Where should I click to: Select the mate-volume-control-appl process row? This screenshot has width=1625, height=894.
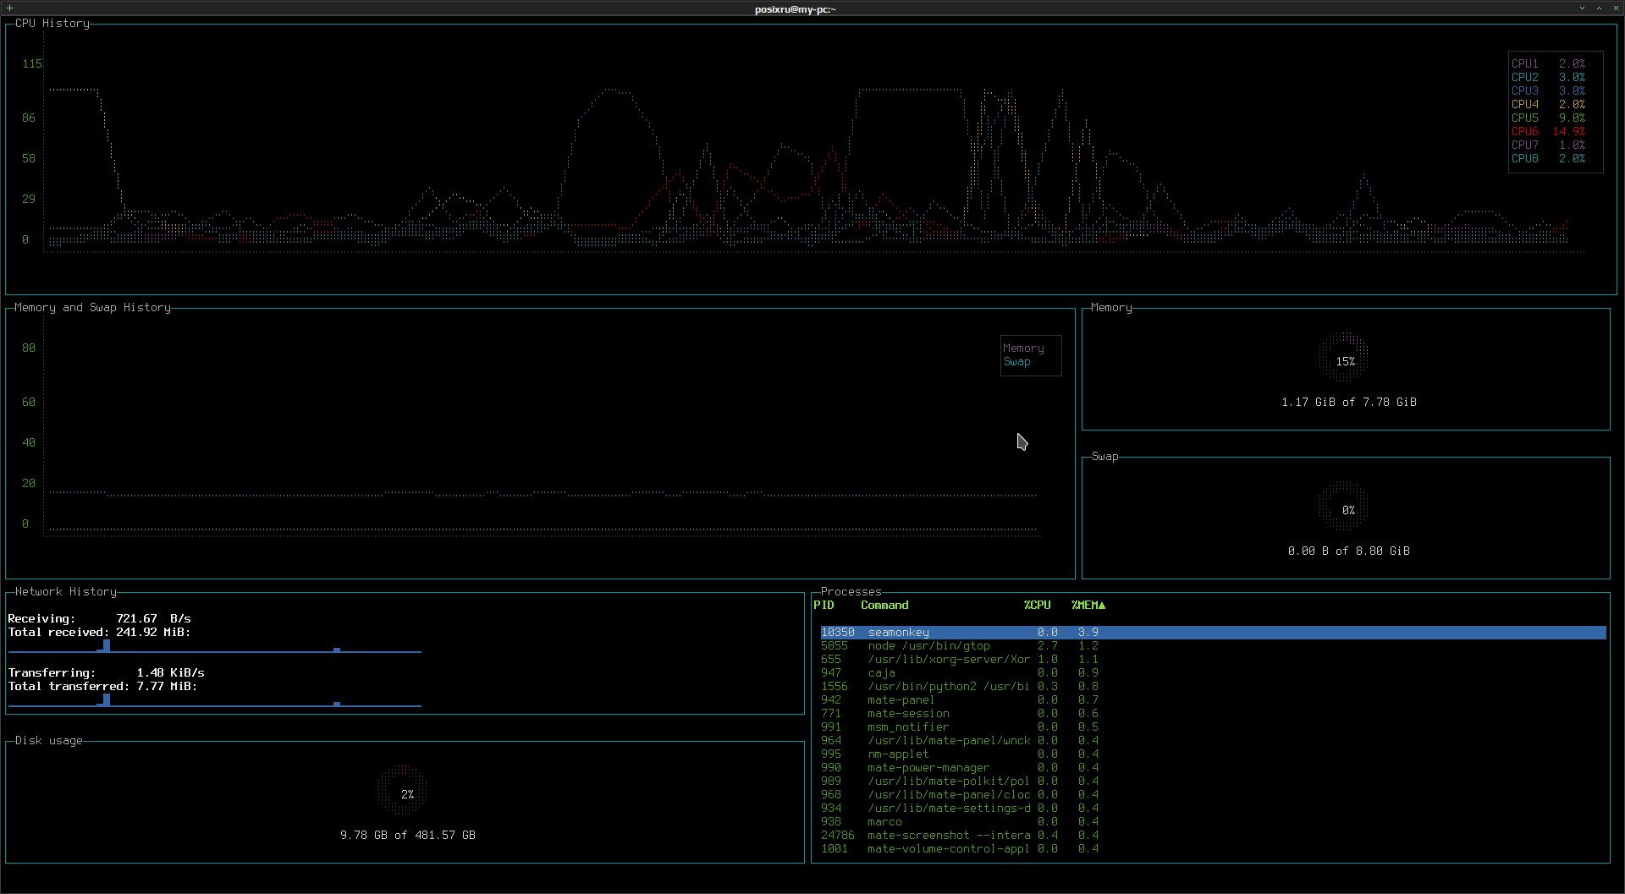(x=1213, y=849)
